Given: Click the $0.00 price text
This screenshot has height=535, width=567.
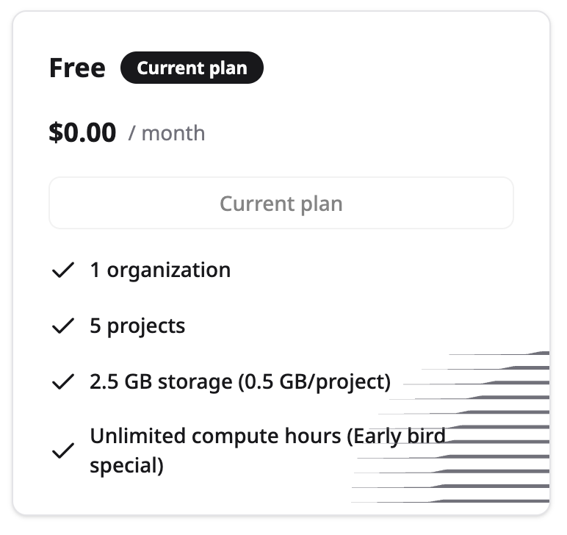Looking at the screenshot, I should [x=82, y=133].
